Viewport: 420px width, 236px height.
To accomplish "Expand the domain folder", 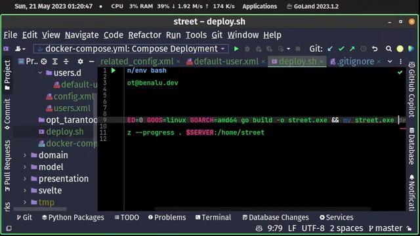I will pyautogui.click(x=25, y=155).
